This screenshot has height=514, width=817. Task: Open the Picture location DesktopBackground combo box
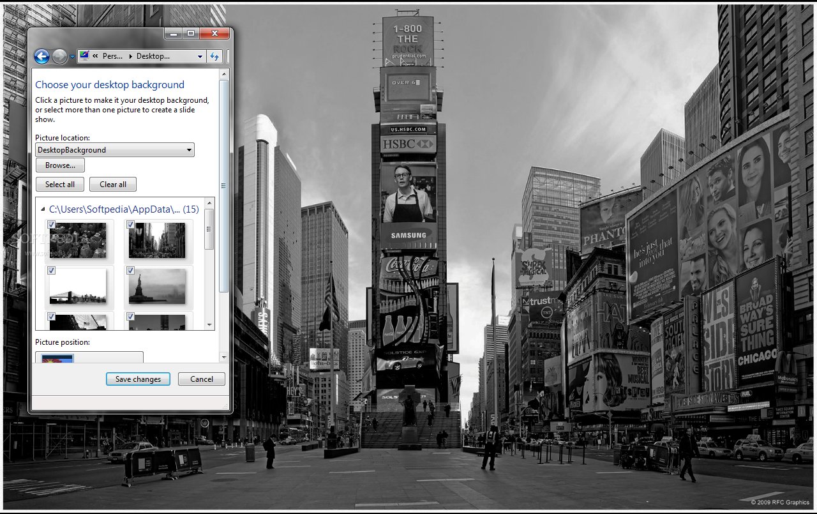click(115, 150)
